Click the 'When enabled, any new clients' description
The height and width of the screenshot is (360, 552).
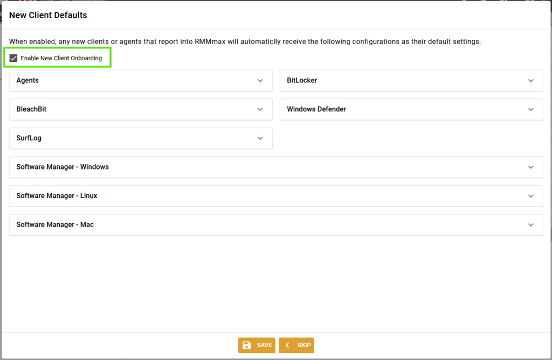[245, 41]
